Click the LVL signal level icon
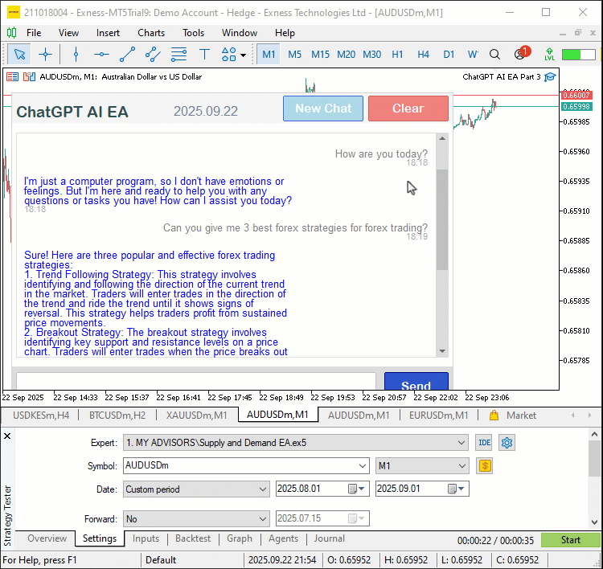The image size is (603, 569). click(x=549, y=54)
